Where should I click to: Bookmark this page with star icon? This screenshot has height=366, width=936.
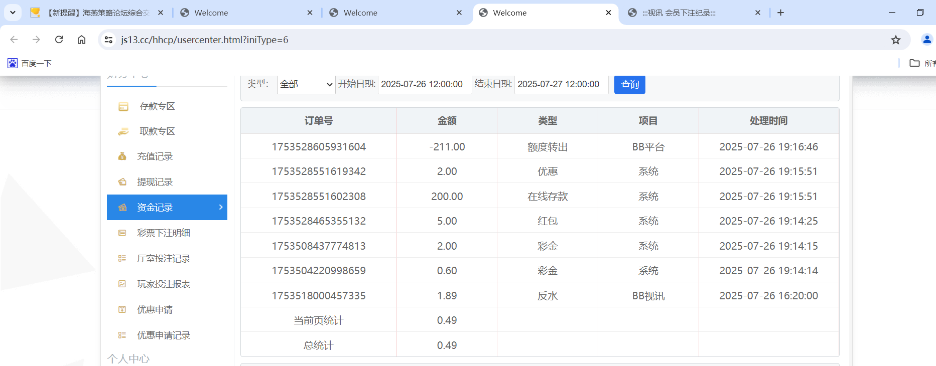[895, 40]
